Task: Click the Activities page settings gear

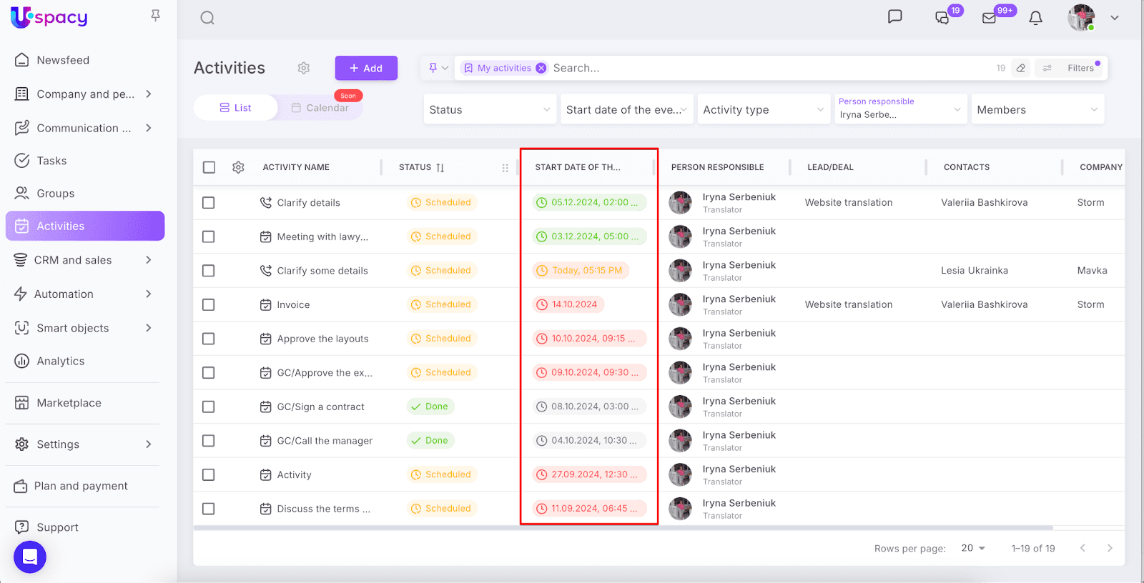Action: coord(304,68)
